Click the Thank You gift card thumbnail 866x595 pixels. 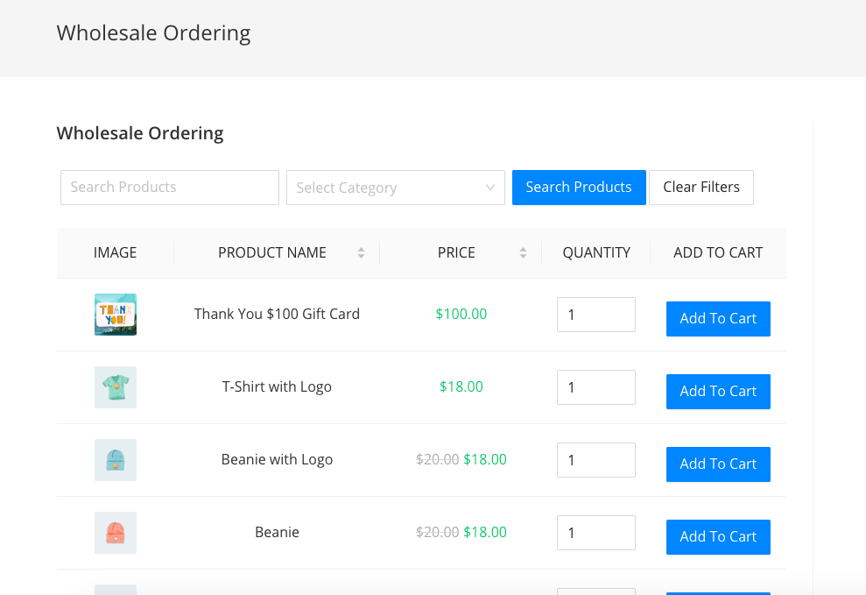point(116,315)
